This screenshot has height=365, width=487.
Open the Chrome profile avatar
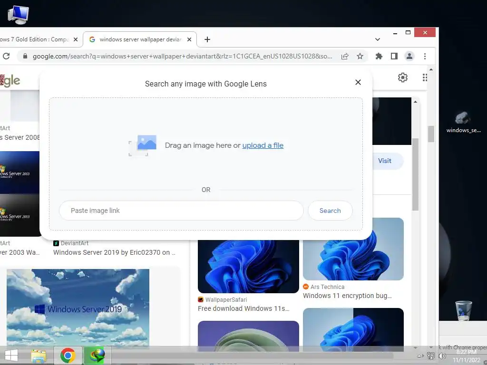click(409, 56)
